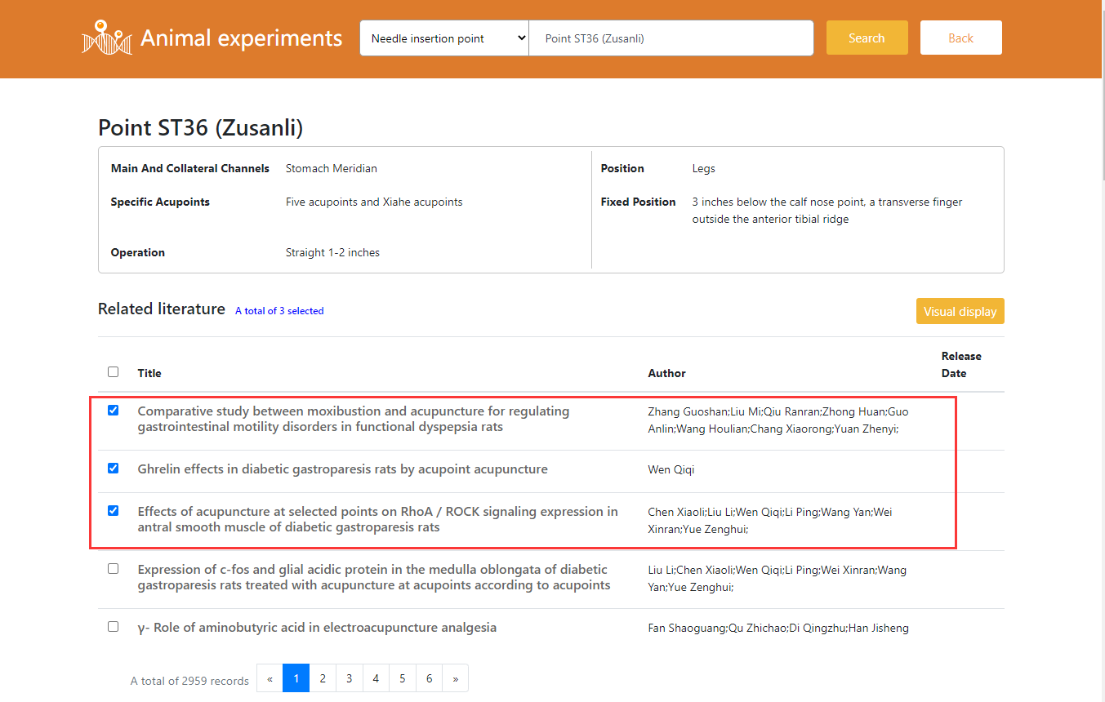Uncheck the Ghrelin effects article checkbox
This screenshot has height=702, width=1105.
point(113,469)
